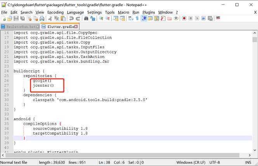Open the Settings menu

[x=94, y=12]
